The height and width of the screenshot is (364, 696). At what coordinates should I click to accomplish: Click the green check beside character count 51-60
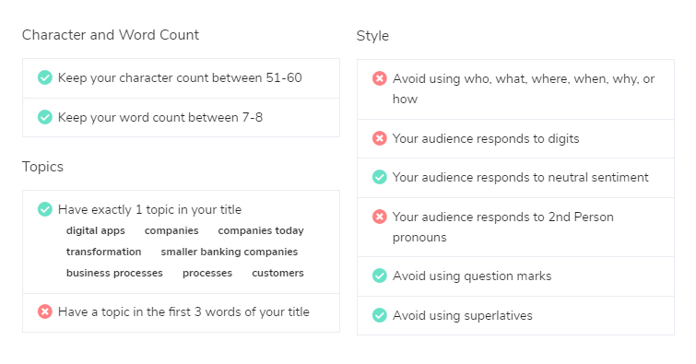point(45,77)
